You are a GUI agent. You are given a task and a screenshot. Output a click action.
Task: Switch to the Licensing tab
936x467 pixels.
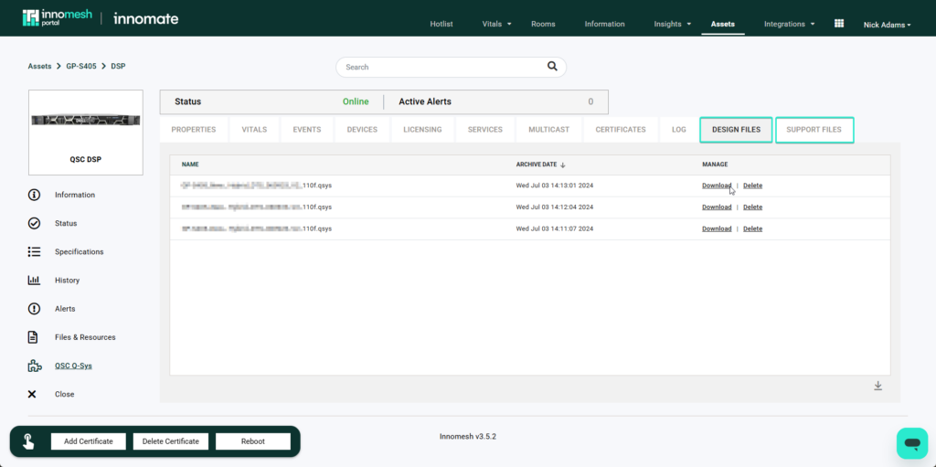422,130
